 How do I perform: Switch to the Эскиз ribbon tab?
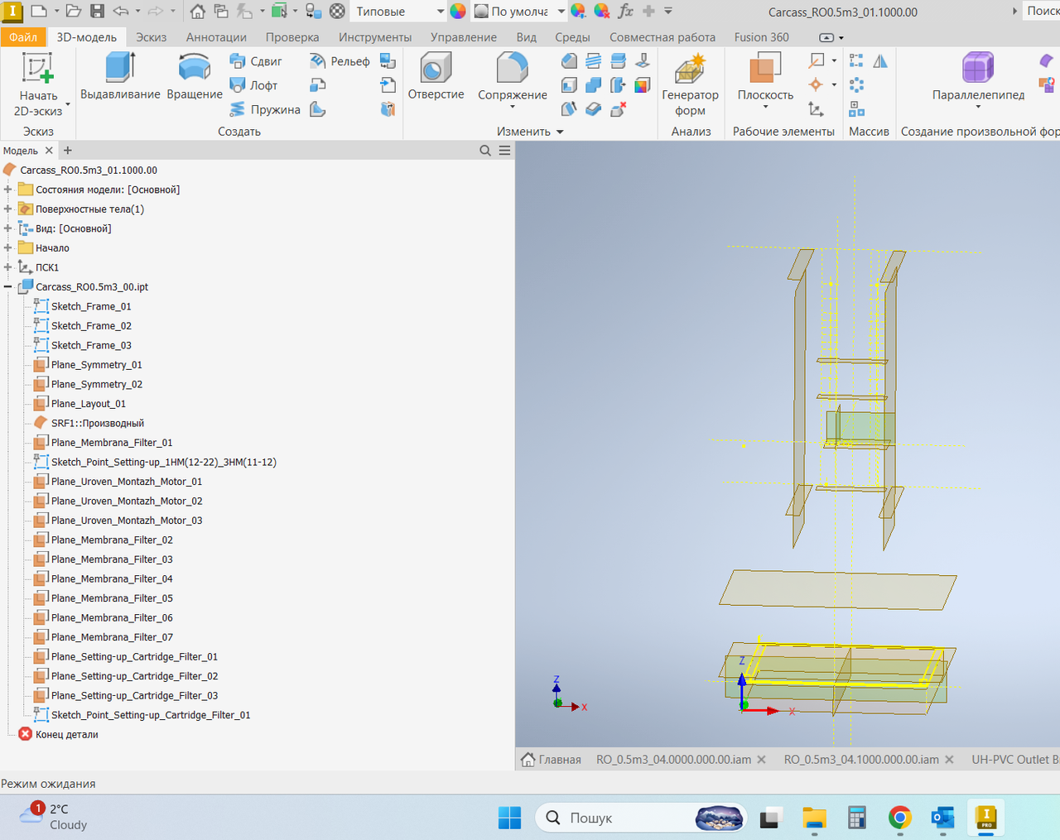pos(151,37)
